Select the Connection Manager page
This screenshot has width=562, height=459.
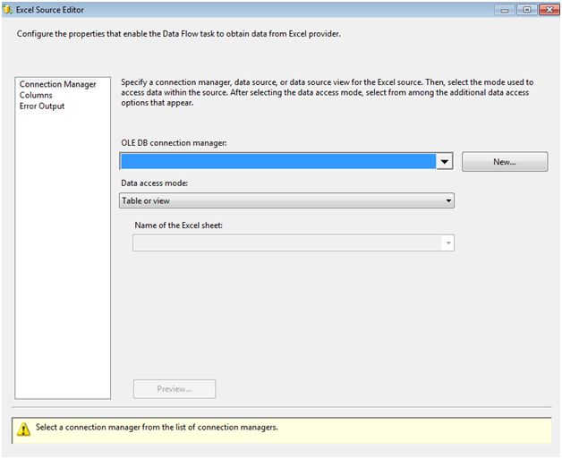[57, 84]
